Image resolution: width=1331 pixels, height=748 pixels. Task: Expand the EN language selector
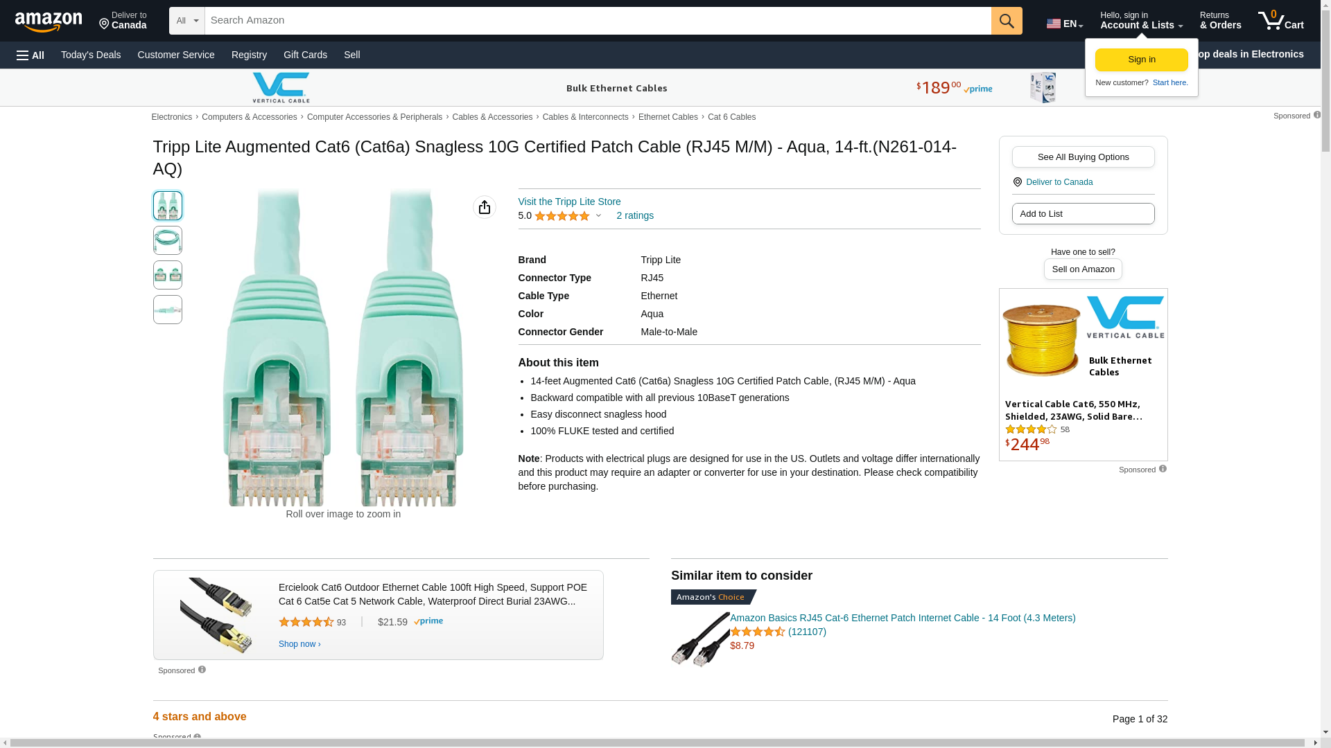coord(1065,24)
